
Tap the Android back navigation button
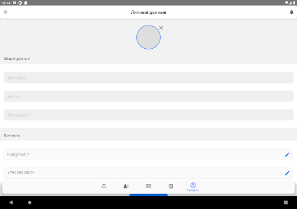click(x=11, y=203)
